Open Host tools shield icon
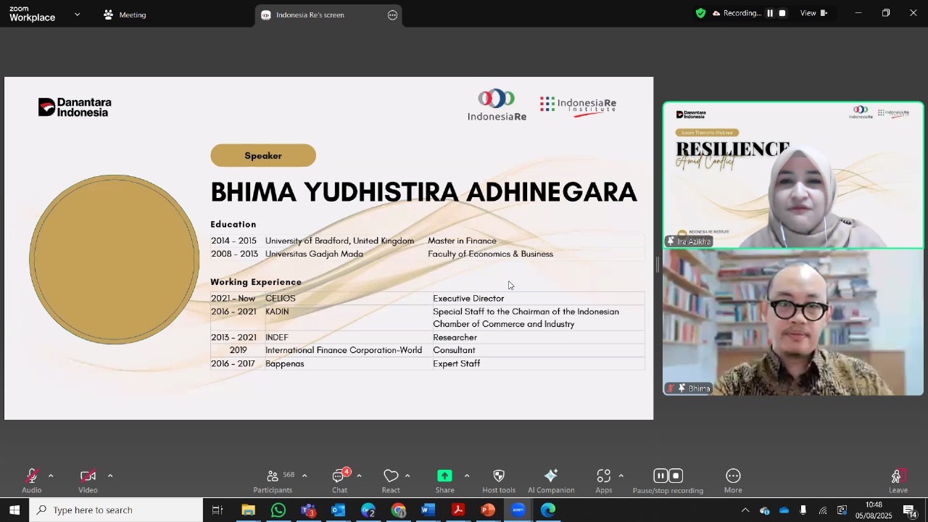 click(499, 476)
